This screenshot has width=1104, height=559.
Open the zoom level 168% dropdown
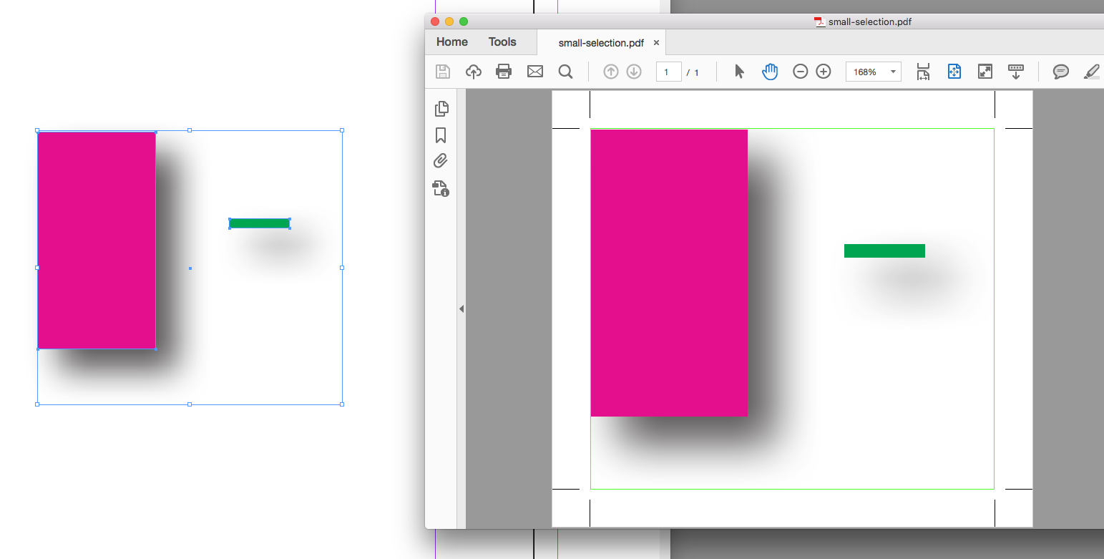[x=874, y=72]
